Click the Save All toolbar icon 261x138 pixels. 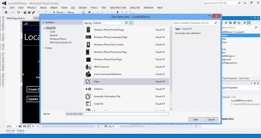33,12
